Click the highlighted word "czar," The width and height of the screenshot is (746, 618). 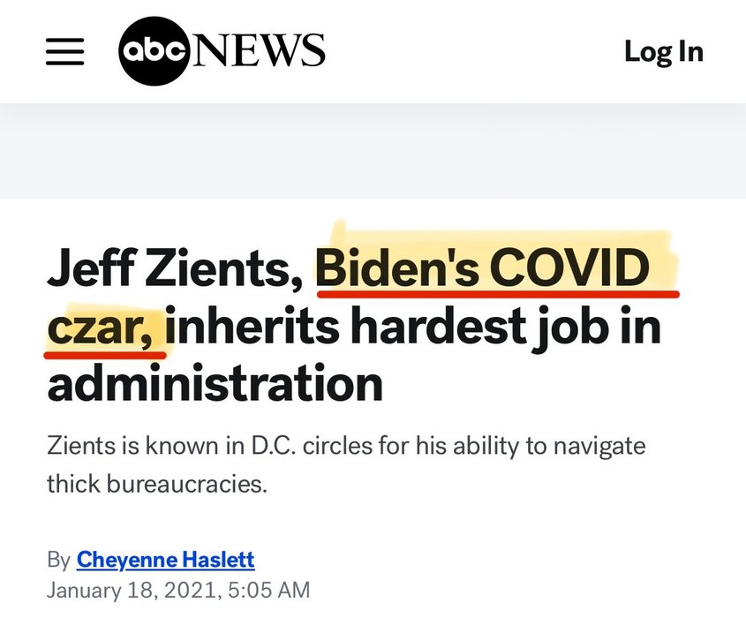[100, 328]
